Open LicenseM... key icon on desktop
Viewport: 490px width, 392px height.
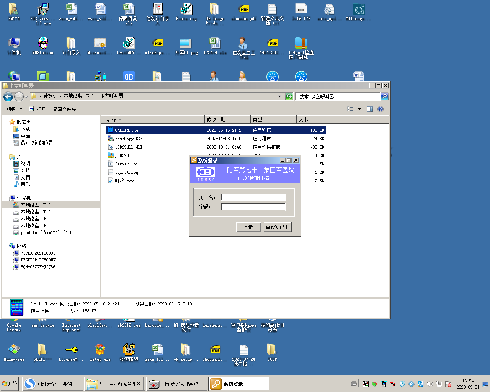coord(71,353)
